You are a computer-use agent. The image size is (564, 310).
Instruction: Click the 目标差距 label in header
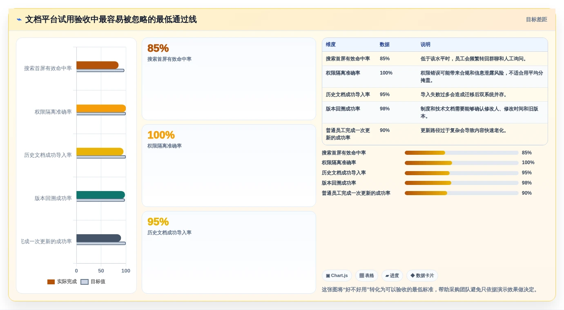(x=536, y=20)
